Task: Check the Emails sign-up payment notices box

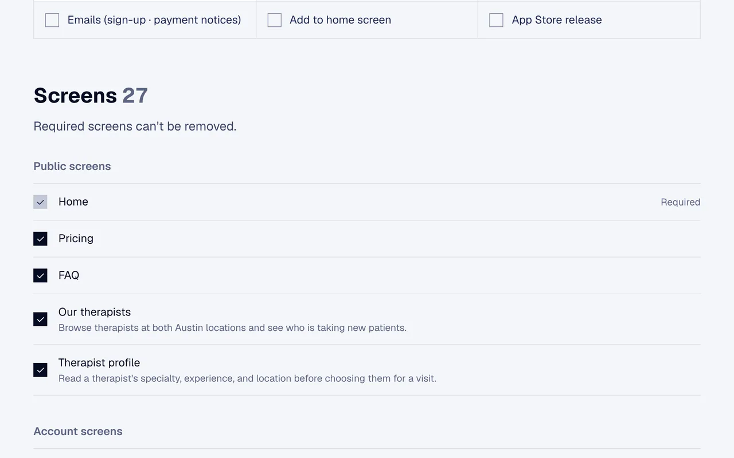Action: (x=52, y=20)
